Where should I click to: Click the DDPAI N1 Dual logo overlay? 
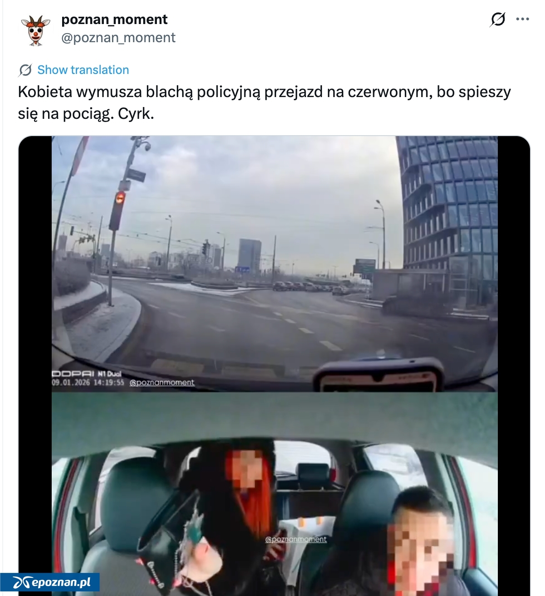tap(87, 374)
